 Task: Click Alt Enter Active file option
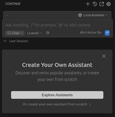[x=91, y=32]
